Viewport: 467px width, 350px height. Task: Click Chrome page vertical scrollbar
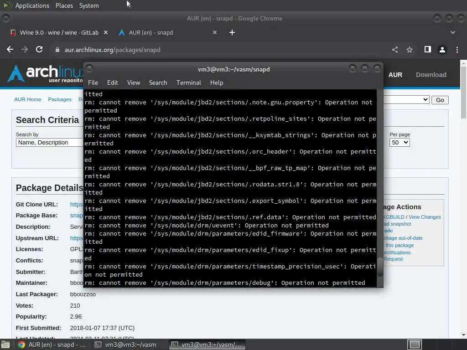463,92
